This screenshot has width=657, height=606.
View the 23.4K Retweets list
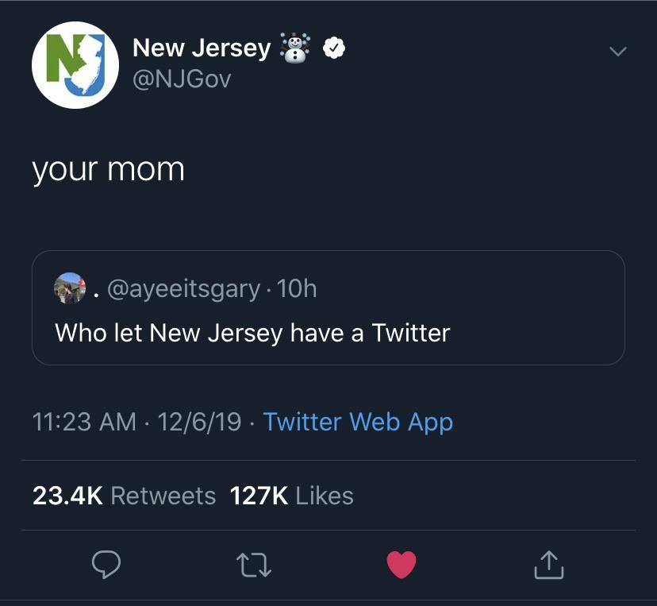click(123, 496)
